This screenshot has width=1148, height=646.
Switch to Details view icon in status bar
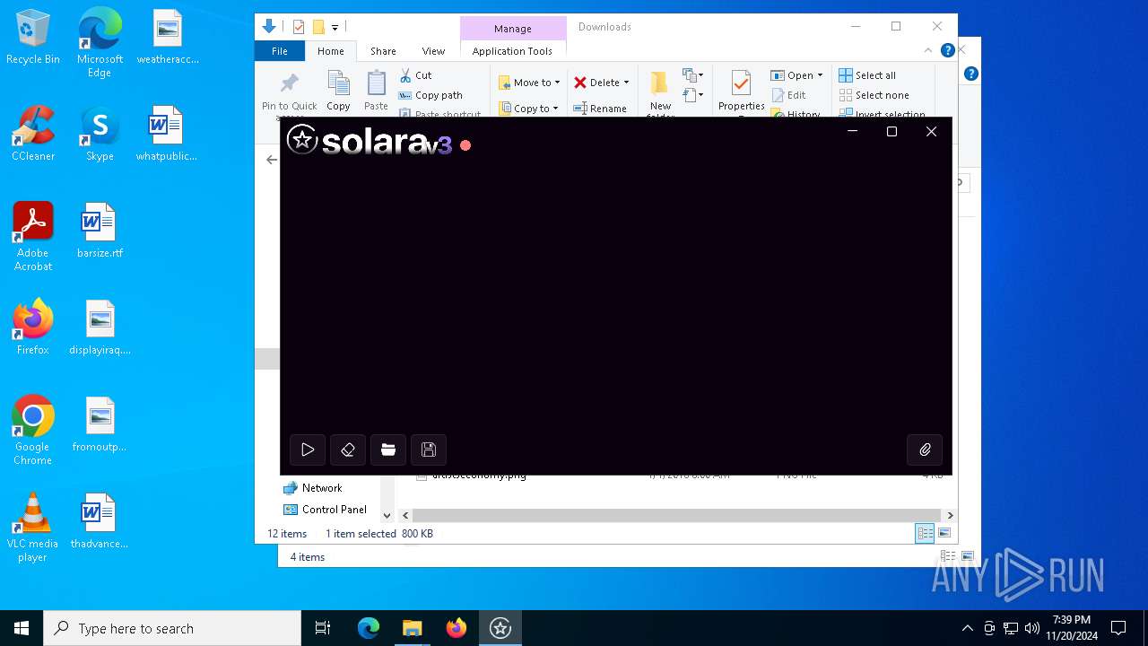(925, 534)
